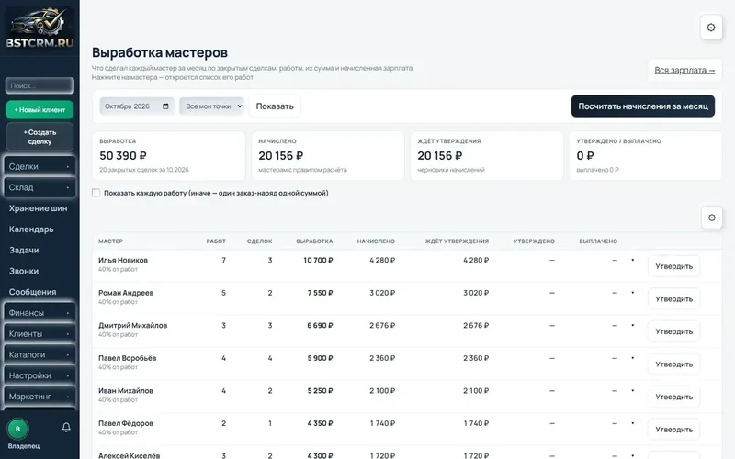
Task: Click the Сделок column header
Action: click(259, 241)
